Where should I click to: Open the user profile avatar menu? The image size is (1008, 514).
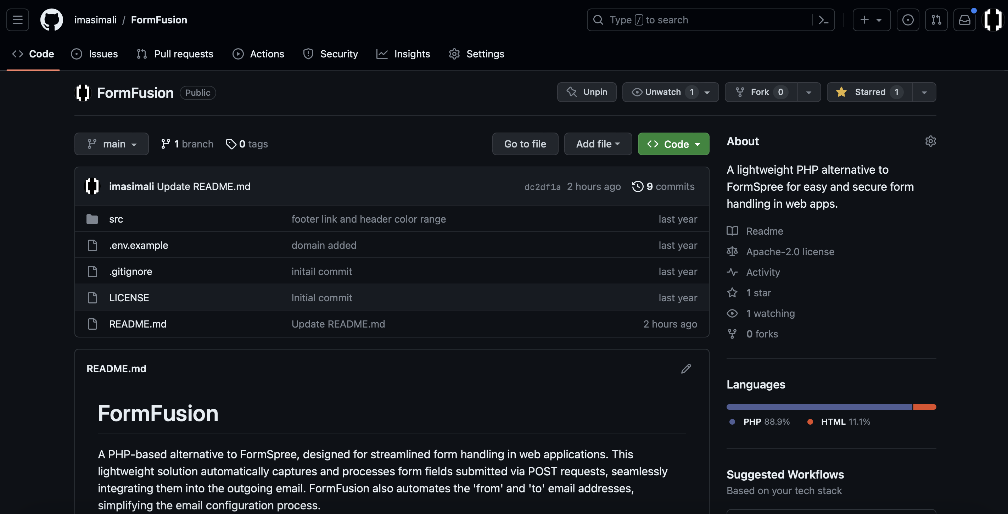[993, 19]
